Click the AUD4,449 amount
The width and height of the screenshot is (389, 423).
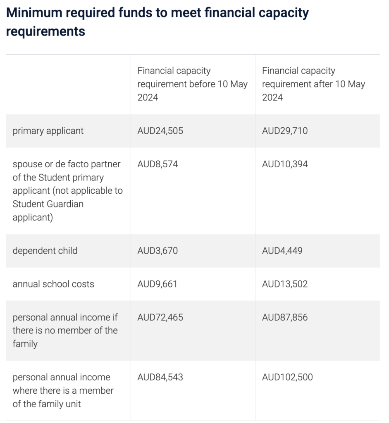tap(282, 251)
